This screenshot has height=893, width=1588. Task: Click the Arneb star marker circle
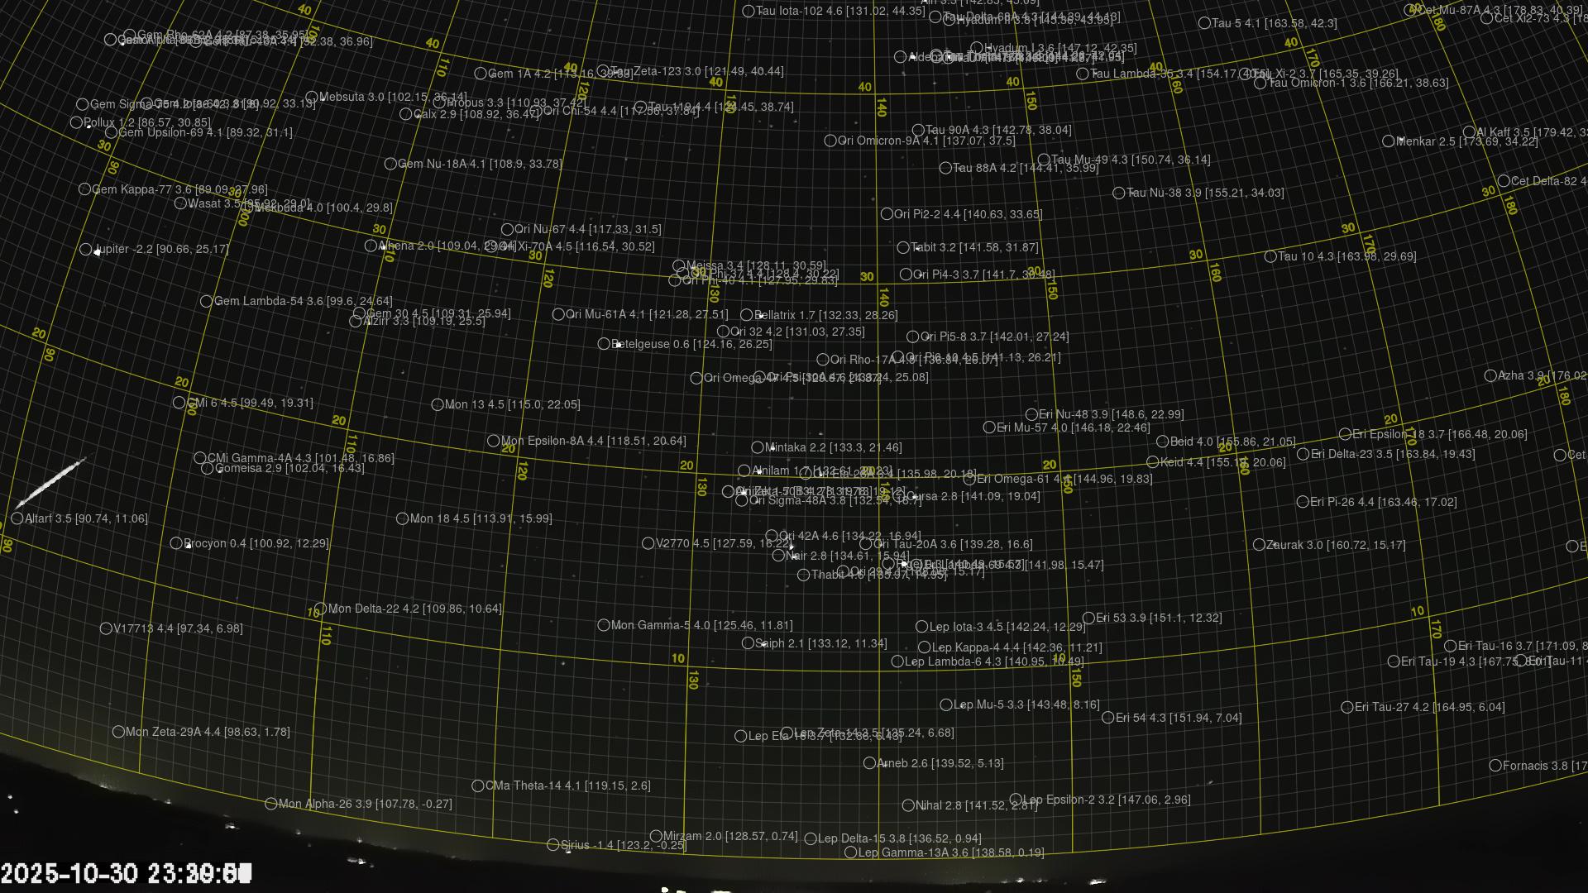click(x=869, y=763)
